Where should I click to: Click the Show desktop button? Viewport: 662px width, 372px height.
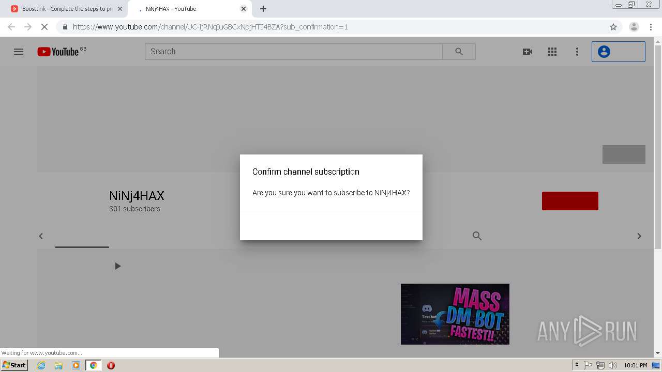(x=656, y=365)
